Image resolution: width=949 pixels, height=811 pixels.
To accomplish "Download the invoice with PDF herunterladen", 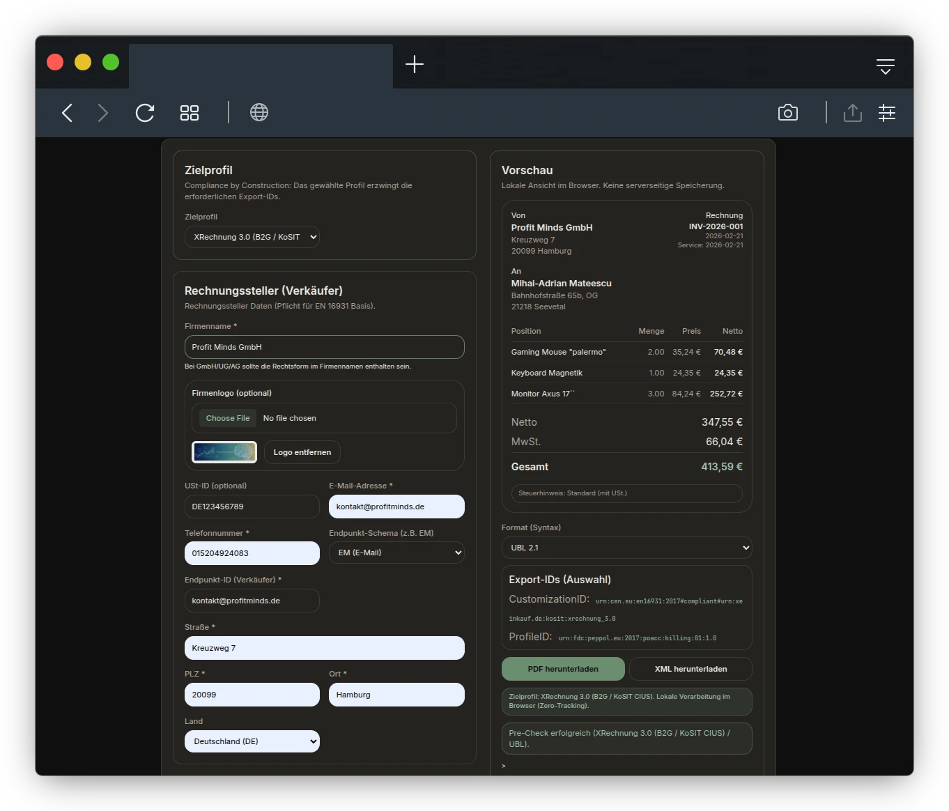I will coord(562,668).
